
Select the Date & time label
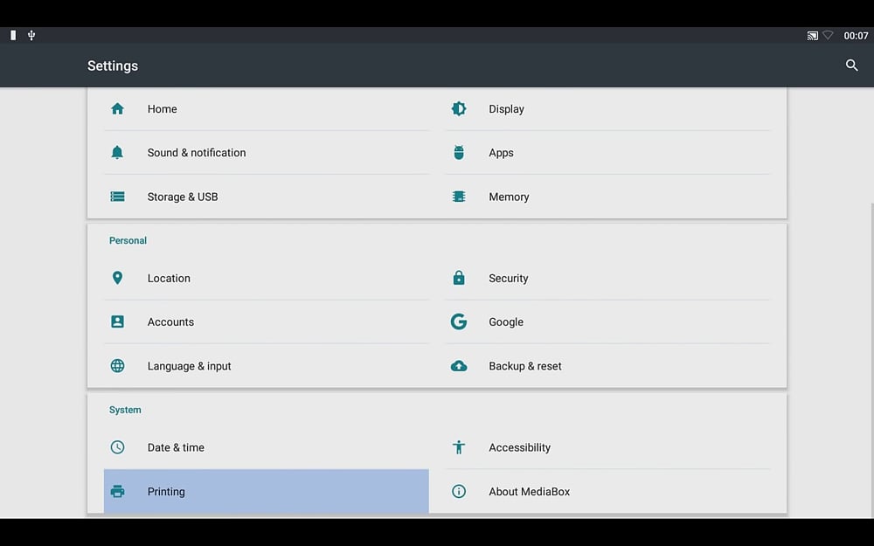176,447
